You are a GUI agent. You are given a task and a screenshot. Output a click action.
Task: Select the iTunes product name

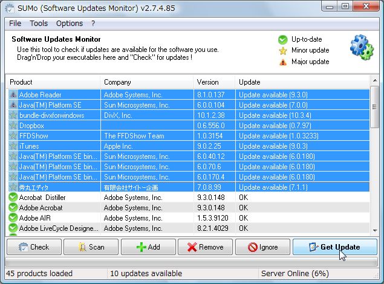pos(29,146)
